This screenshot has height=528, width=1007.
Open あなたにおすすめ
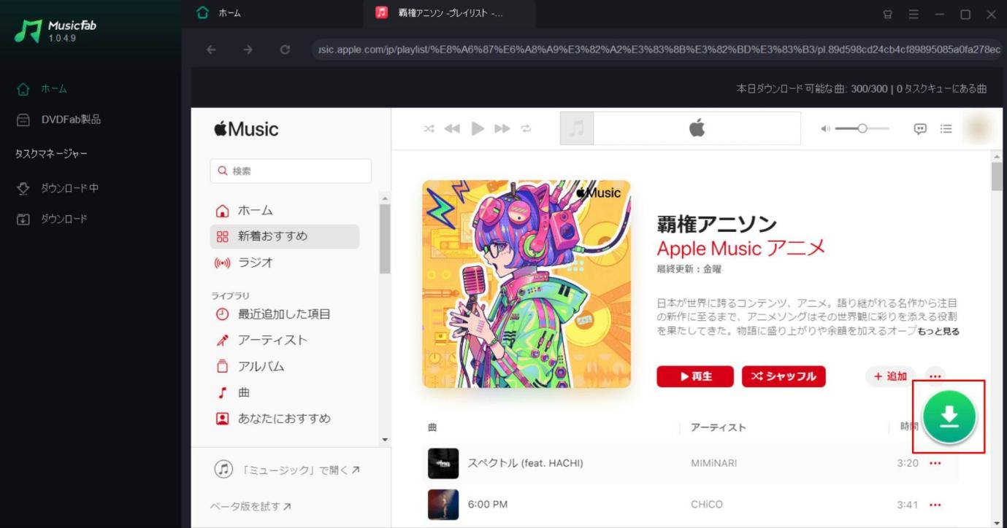point(285,419)
